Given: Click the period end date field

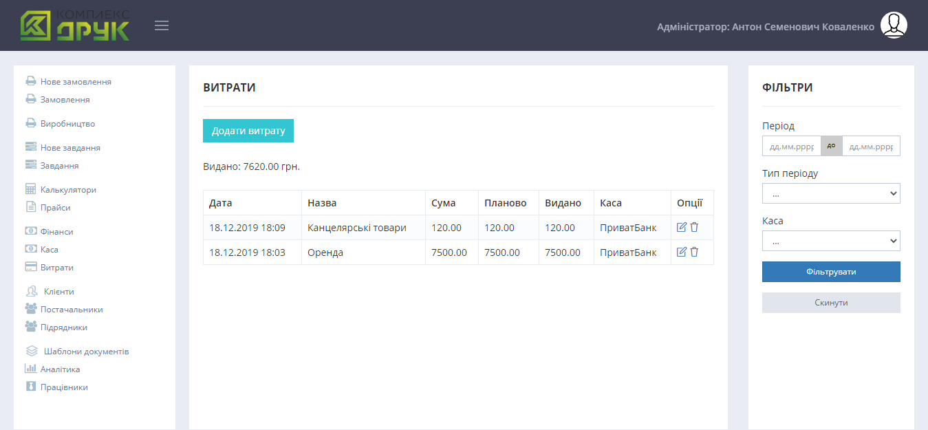Looking at the screenshot, I should tap(871, 147).
